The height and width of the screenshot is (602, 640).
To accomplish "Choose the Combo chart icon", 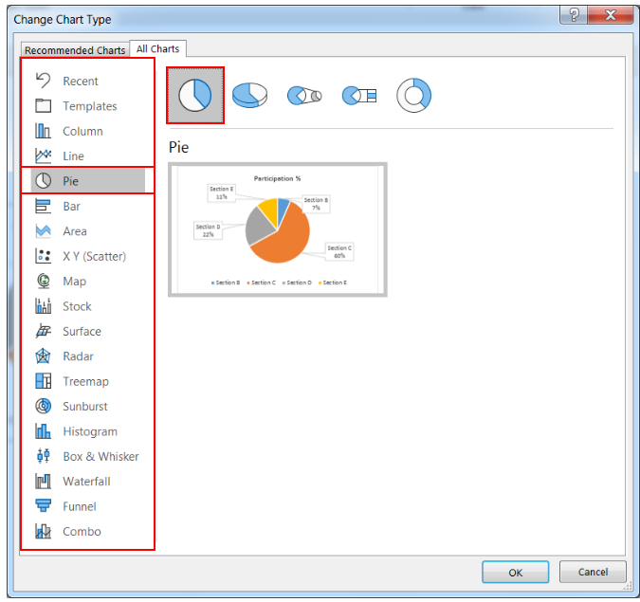I will click(43, 532).
